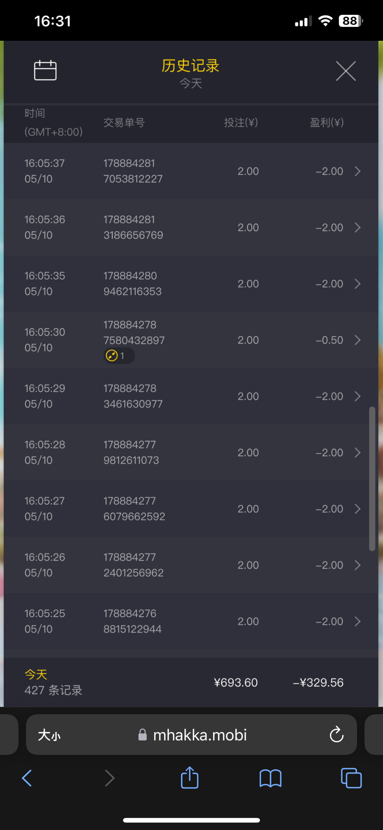Show Safari open tabs icon
Image resolution: width=383 pixels, height=830 pixels.
[x=351, y=778]
